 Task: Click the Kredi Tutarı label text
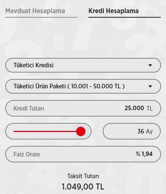[29, 108]
